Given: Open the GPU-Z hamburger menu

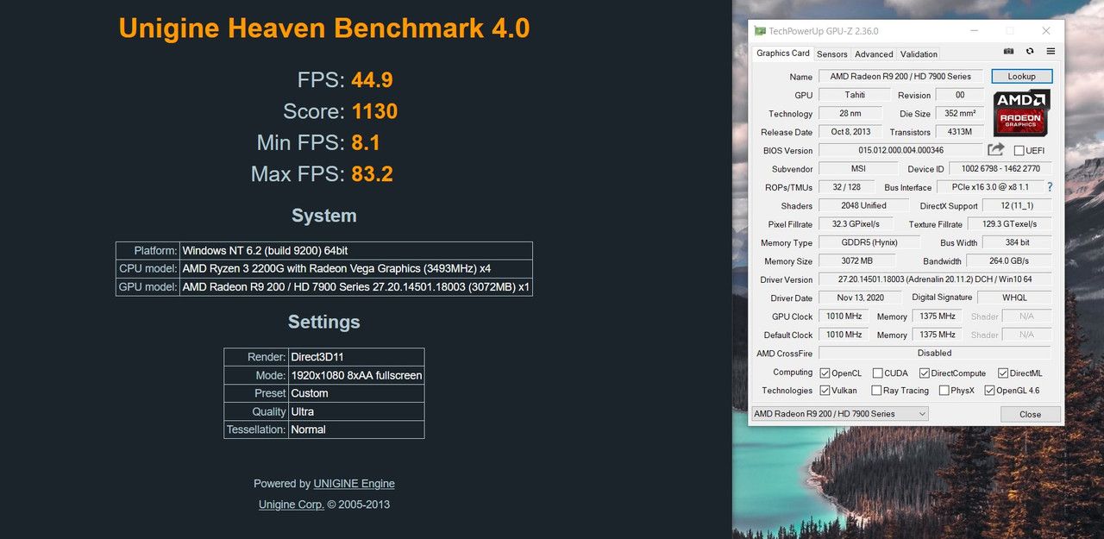Looking at the screenshot, I should pyautogui.click(x=1051, y=52).
